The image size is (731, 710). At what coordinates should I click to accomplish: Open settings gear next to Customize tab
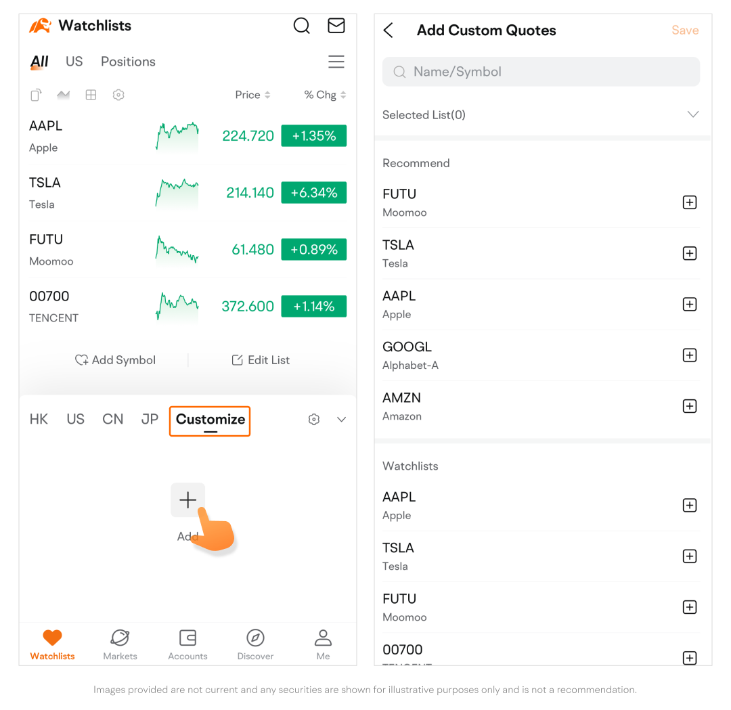point(314,420)
